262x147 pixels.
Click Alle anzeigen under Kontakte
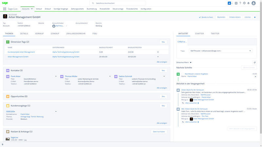pyautogui.click(x=162, y=88)
